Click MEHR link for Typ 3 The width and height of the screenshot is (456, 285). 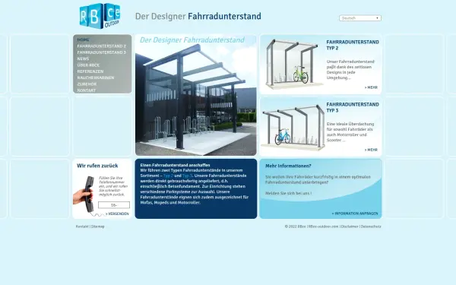[x=371, y=150]
